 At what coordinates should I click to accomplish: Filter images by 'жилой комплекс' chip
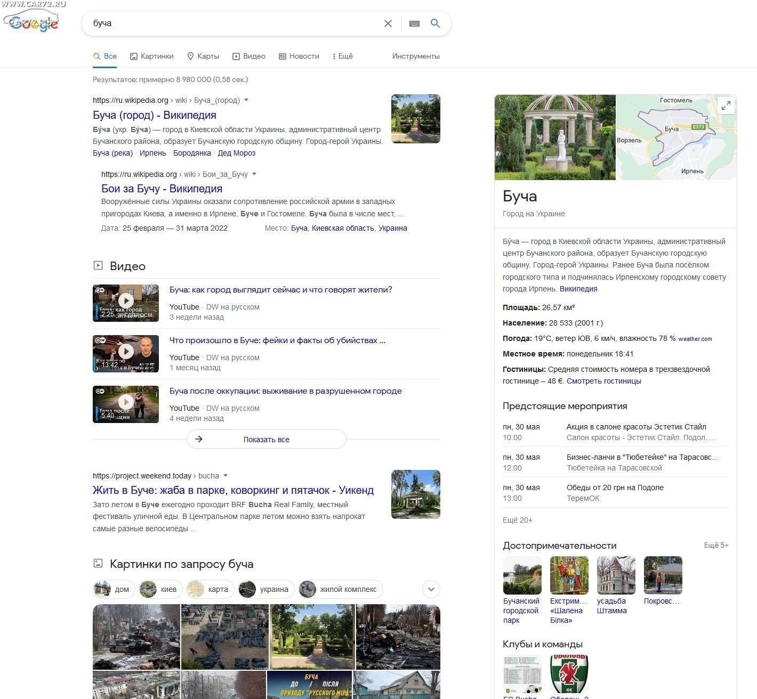[x=341, y=589]
